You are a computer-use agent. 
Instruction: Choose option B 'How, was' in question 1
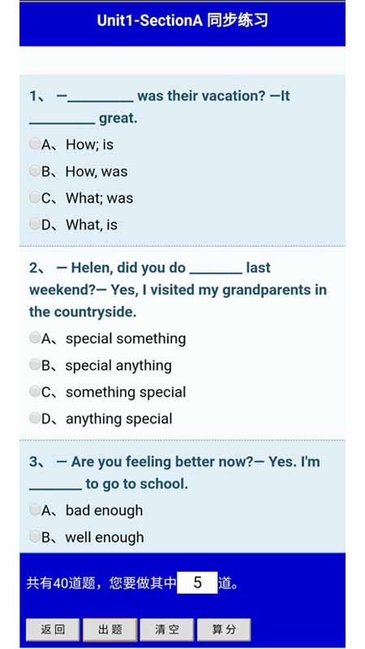point(35,170)
